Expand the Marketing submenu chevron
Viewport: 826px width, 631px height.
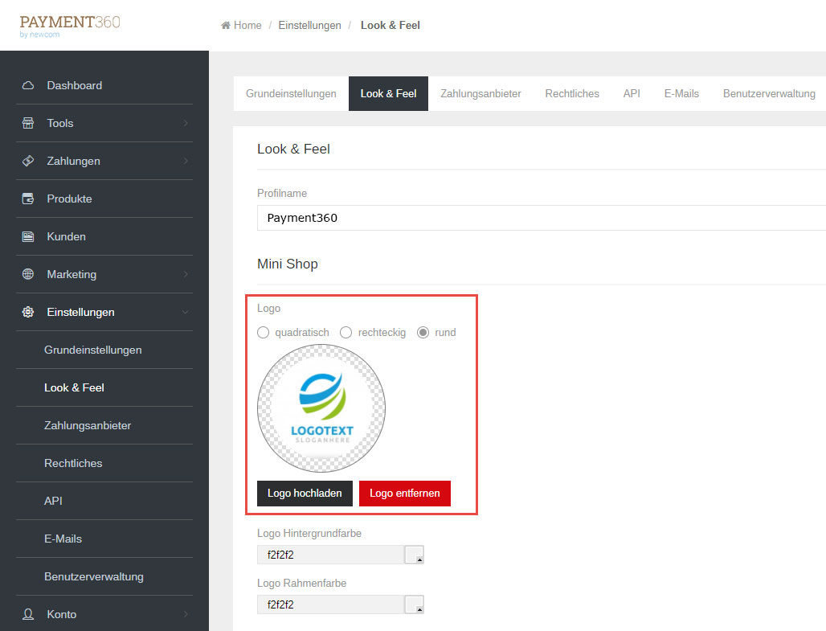[186, 274]
